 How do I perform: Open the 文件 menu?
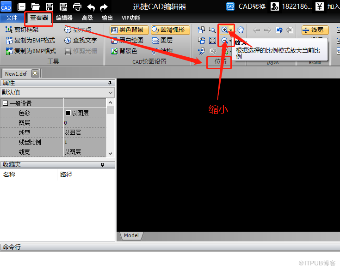(x=12, y=18)
